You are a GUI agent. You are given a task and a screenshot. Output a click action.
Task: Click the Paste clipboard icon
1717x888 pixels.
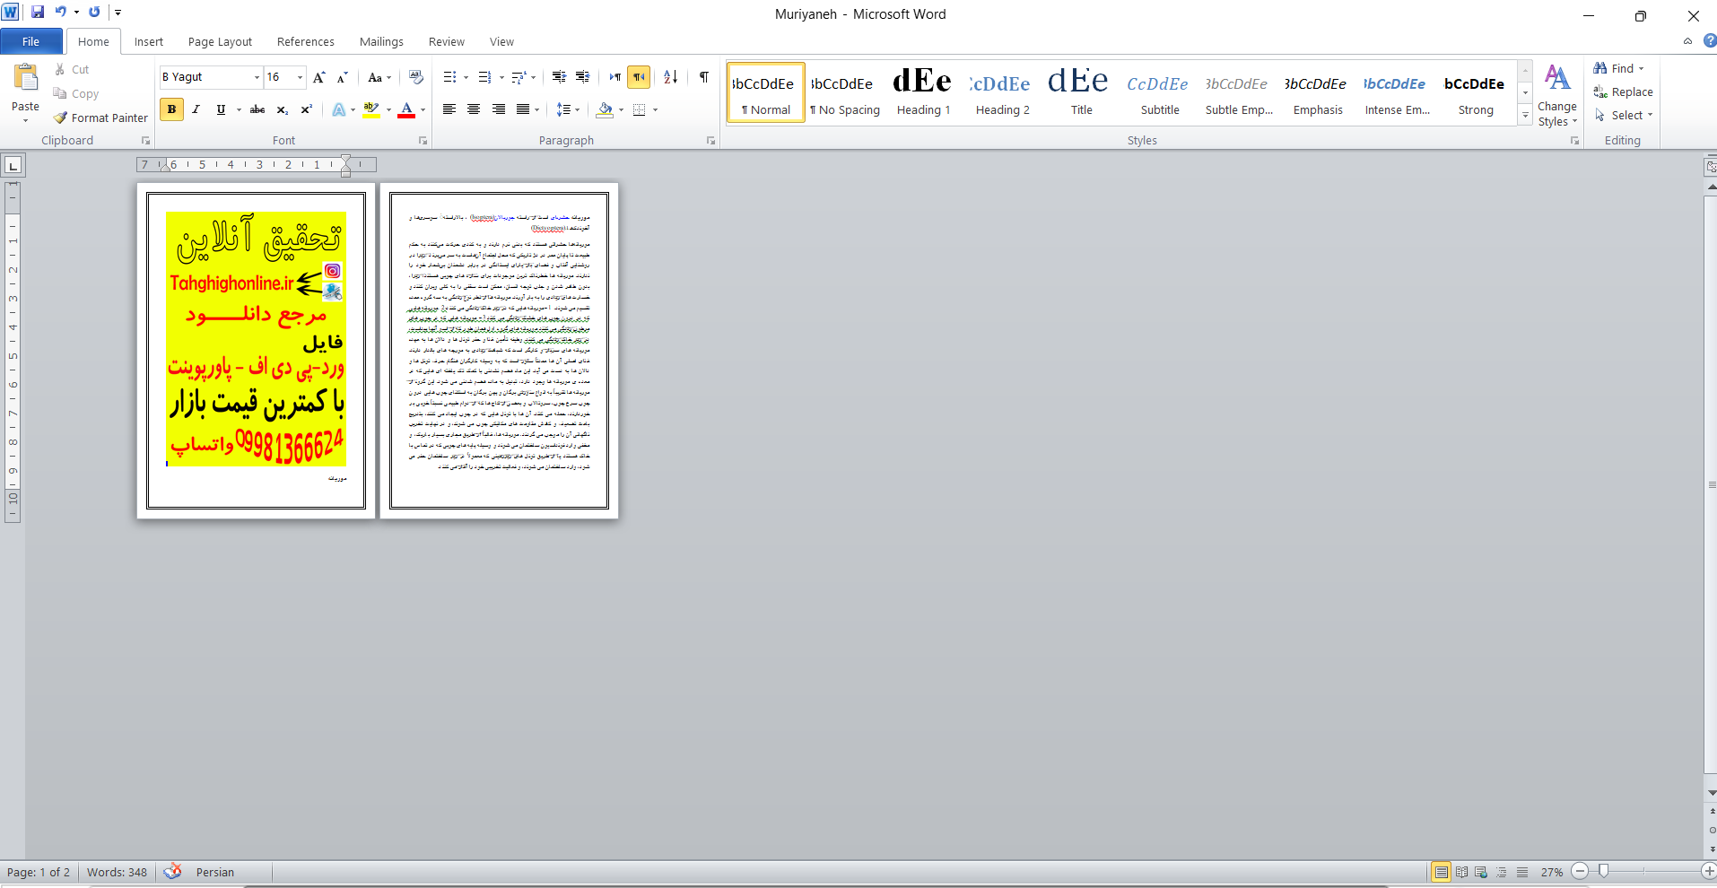25,78
